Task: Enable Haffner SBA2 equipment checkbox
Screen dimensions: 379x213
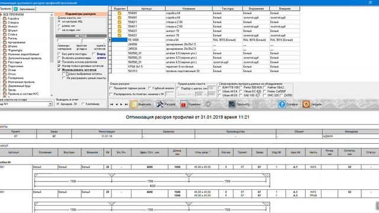Action: (x=265, y=88)
